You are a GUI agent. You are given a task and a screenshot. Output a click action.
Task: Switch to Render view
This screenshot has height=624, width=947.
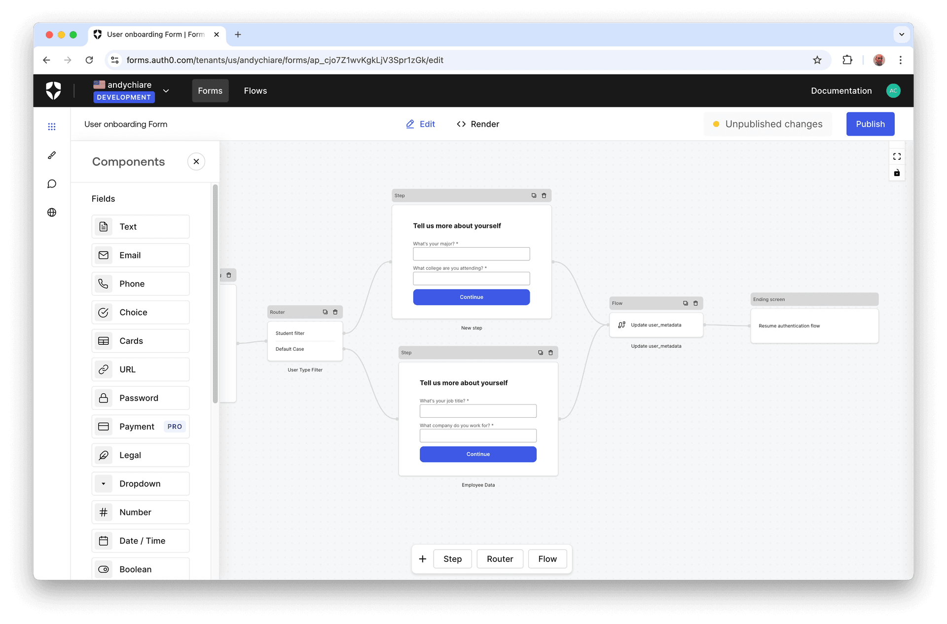tap(478, 124)
